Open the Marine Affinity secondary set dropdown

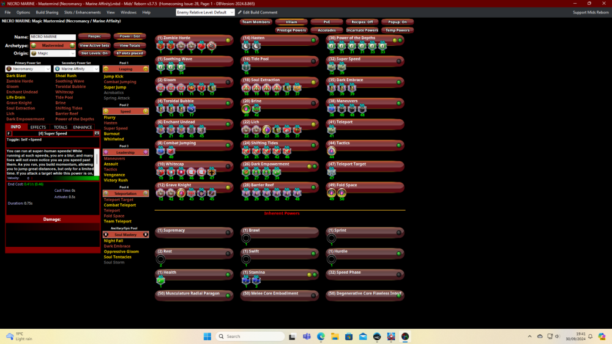[76, 69]
